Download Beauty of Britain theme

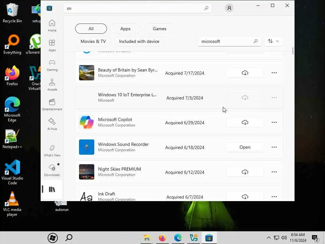pyautogui.click(x=245, y=73)
